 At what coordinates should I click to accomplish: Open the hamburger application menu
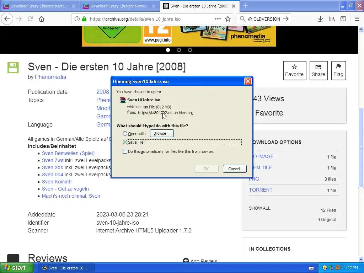[357, 19]
